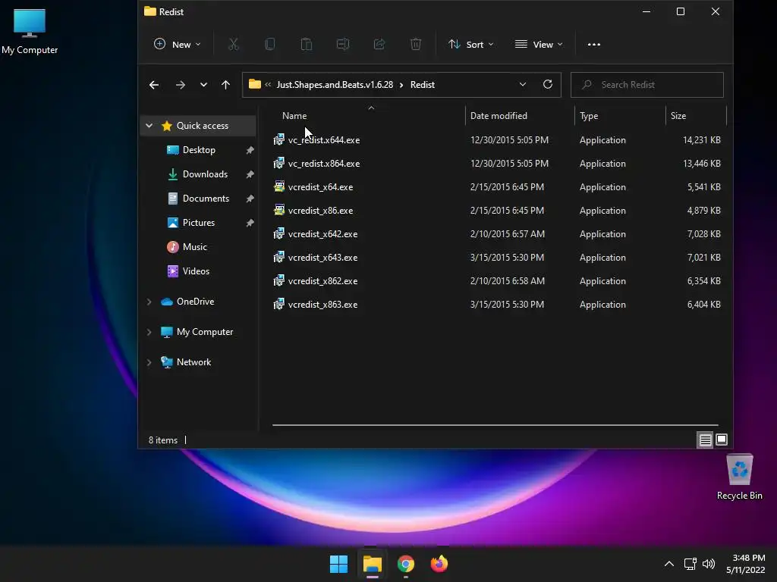Open the View options dropdown
The height and width of the screenshot is (582, 777).
pos(539,45)
